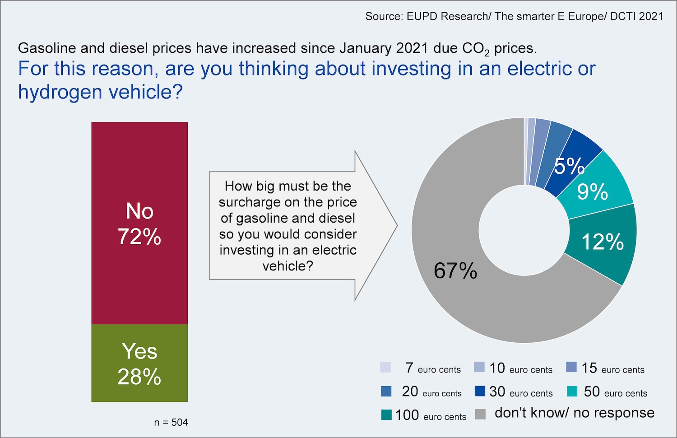Pick the 20 euro cents legend swatch
The image size is (677, 438).
pos(386,391)
